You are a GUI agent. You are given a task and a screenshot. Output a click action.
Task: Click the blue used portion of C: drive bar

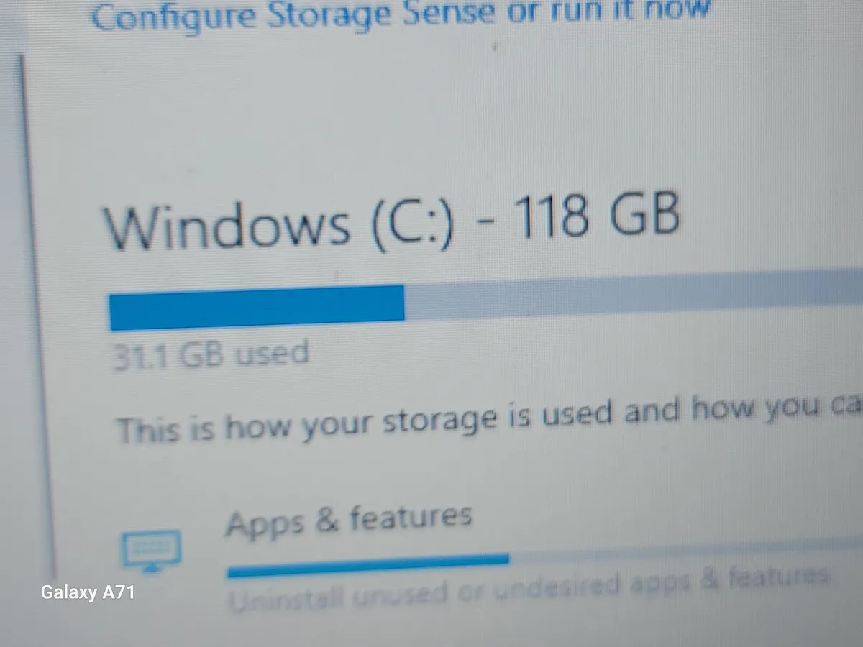tap(257, 308)
